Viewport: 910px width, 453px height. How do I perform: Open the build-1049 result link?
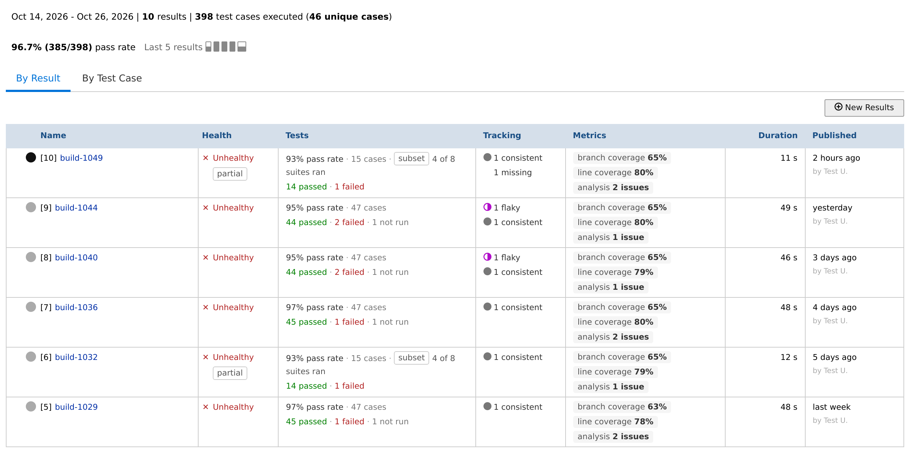click(x=81, y=158)
